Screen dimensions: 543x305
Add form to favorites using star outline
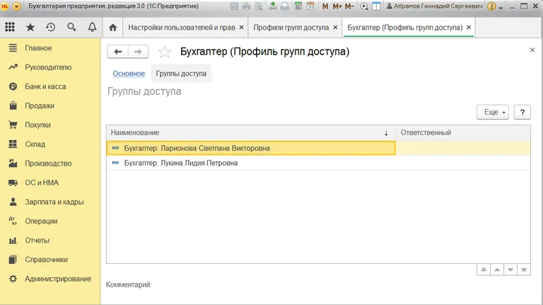(165, 52)
